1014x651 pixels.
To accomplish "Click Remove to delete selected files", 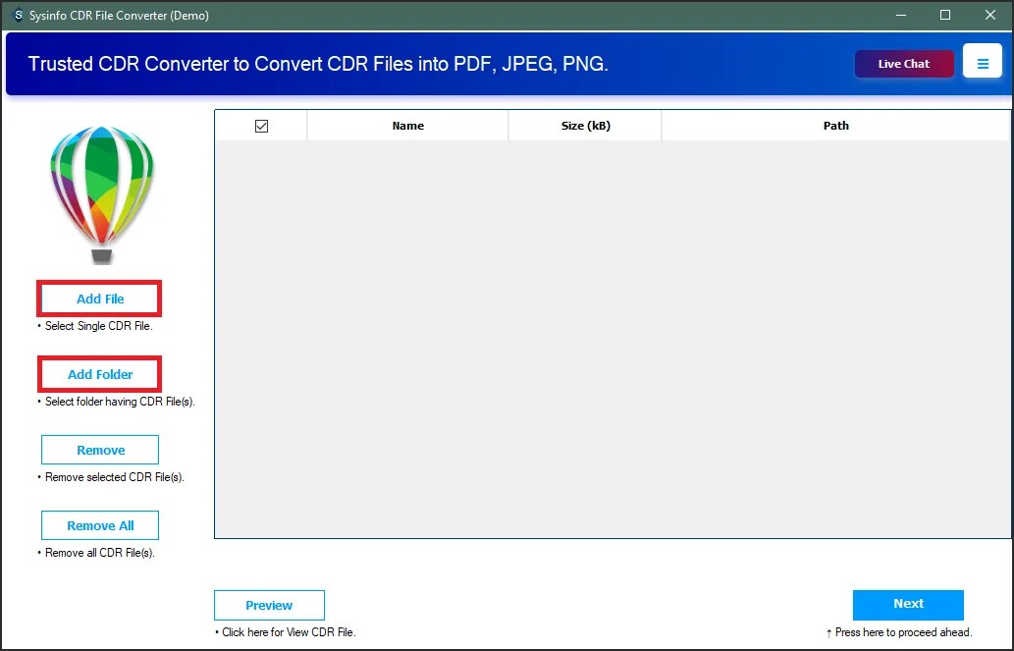I will [99, 449].
